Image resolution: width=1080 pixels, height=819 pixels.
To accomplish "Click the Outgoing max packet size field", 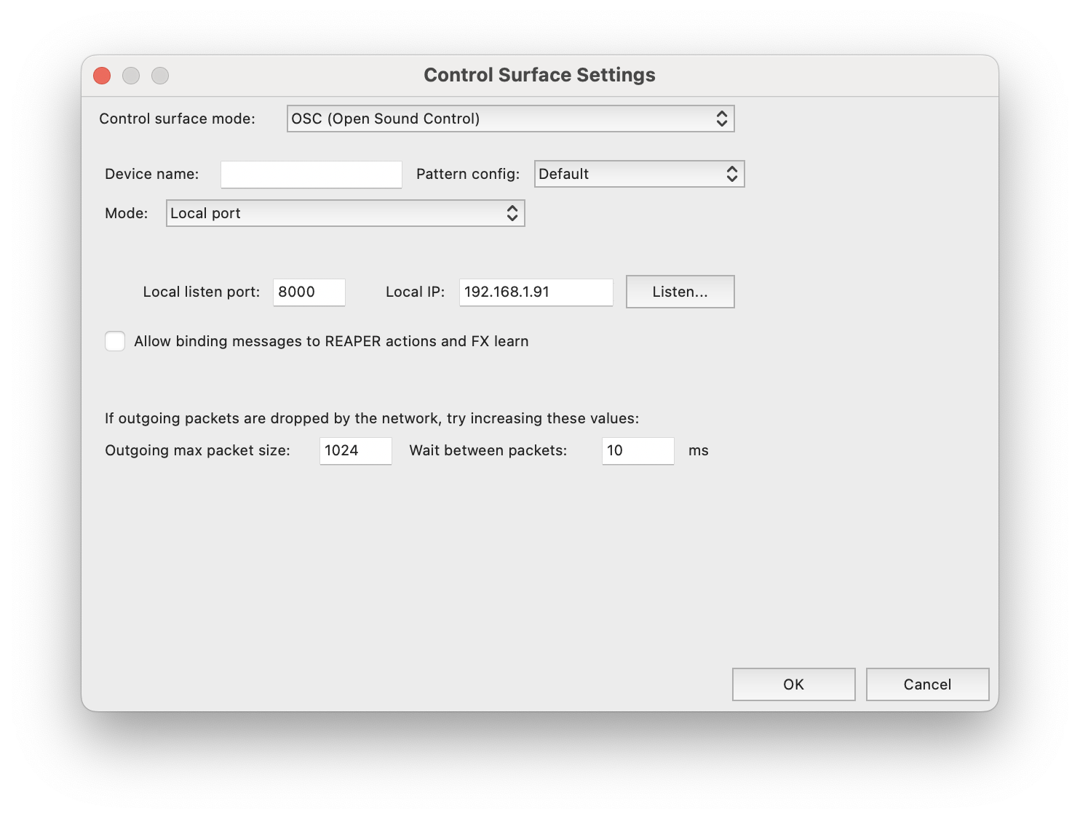I will pyautogui.click(x=355, y=451).
